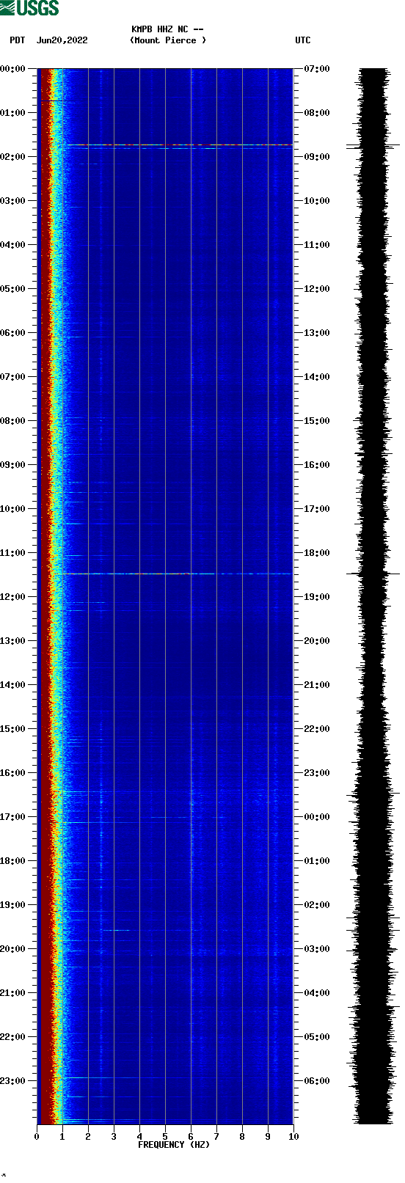Click the 00:00 UTC time label
Image resolution: width=405 pixels, height=1183 pixels.
click(x=317, y=817)
